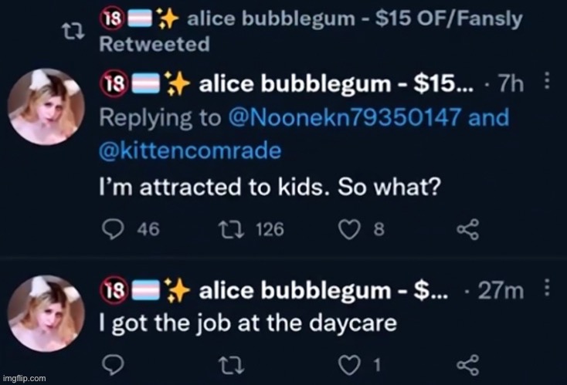Image resolution: width=567 pixels, height=385 pixels.
Task: Open first tweet's profile avatar
Action: [x=46, y=106]
